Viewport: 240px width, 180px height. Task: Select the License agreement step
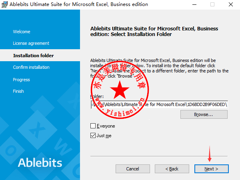tap(31, 43)
